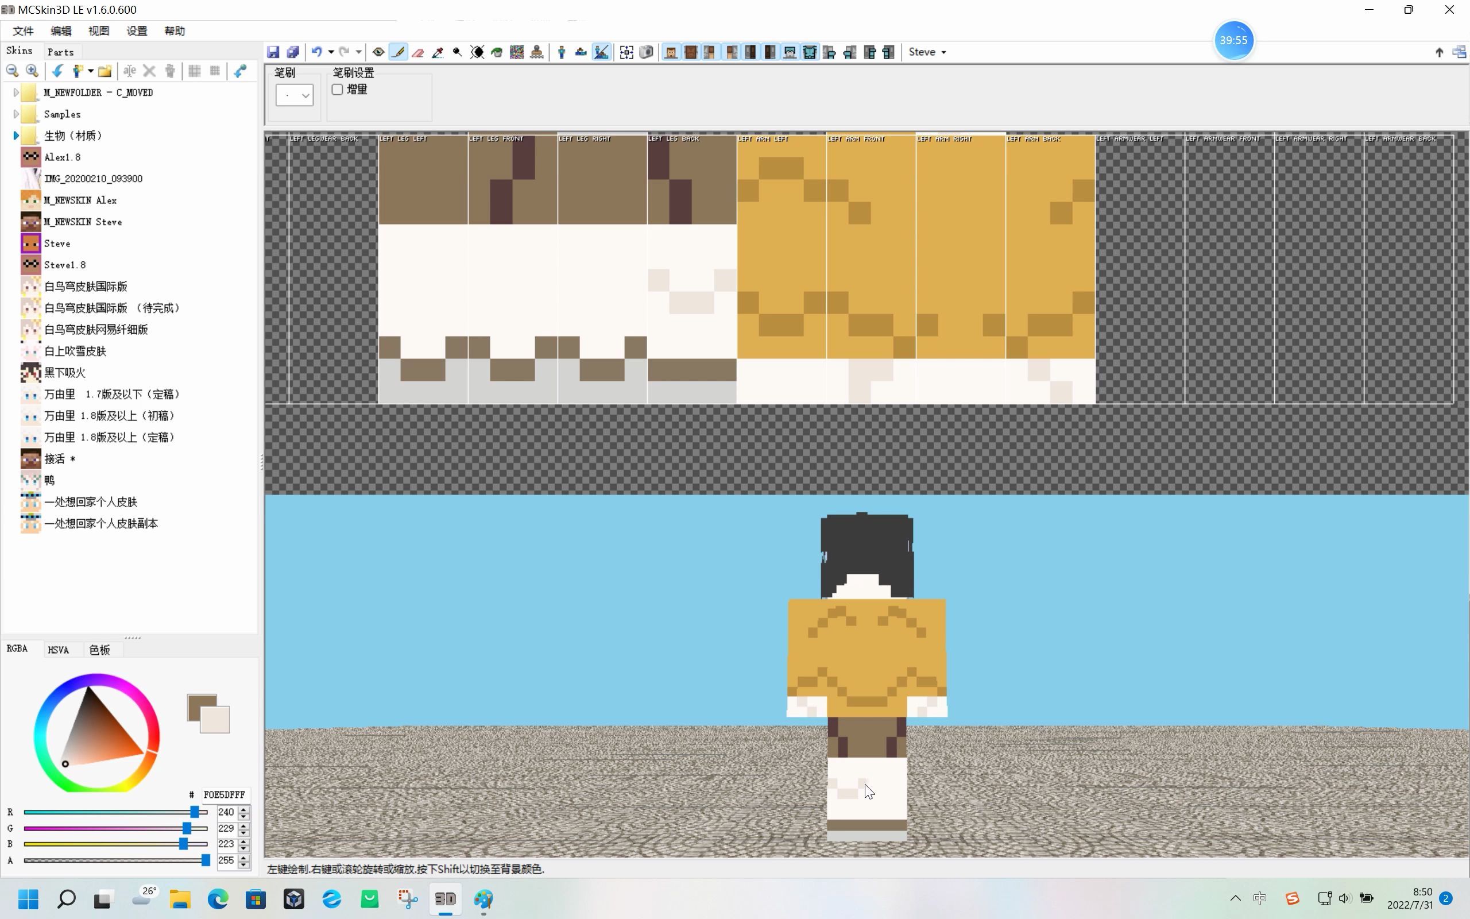Select the 一处想回家个人皮肤副本 skin

[101, 523]
